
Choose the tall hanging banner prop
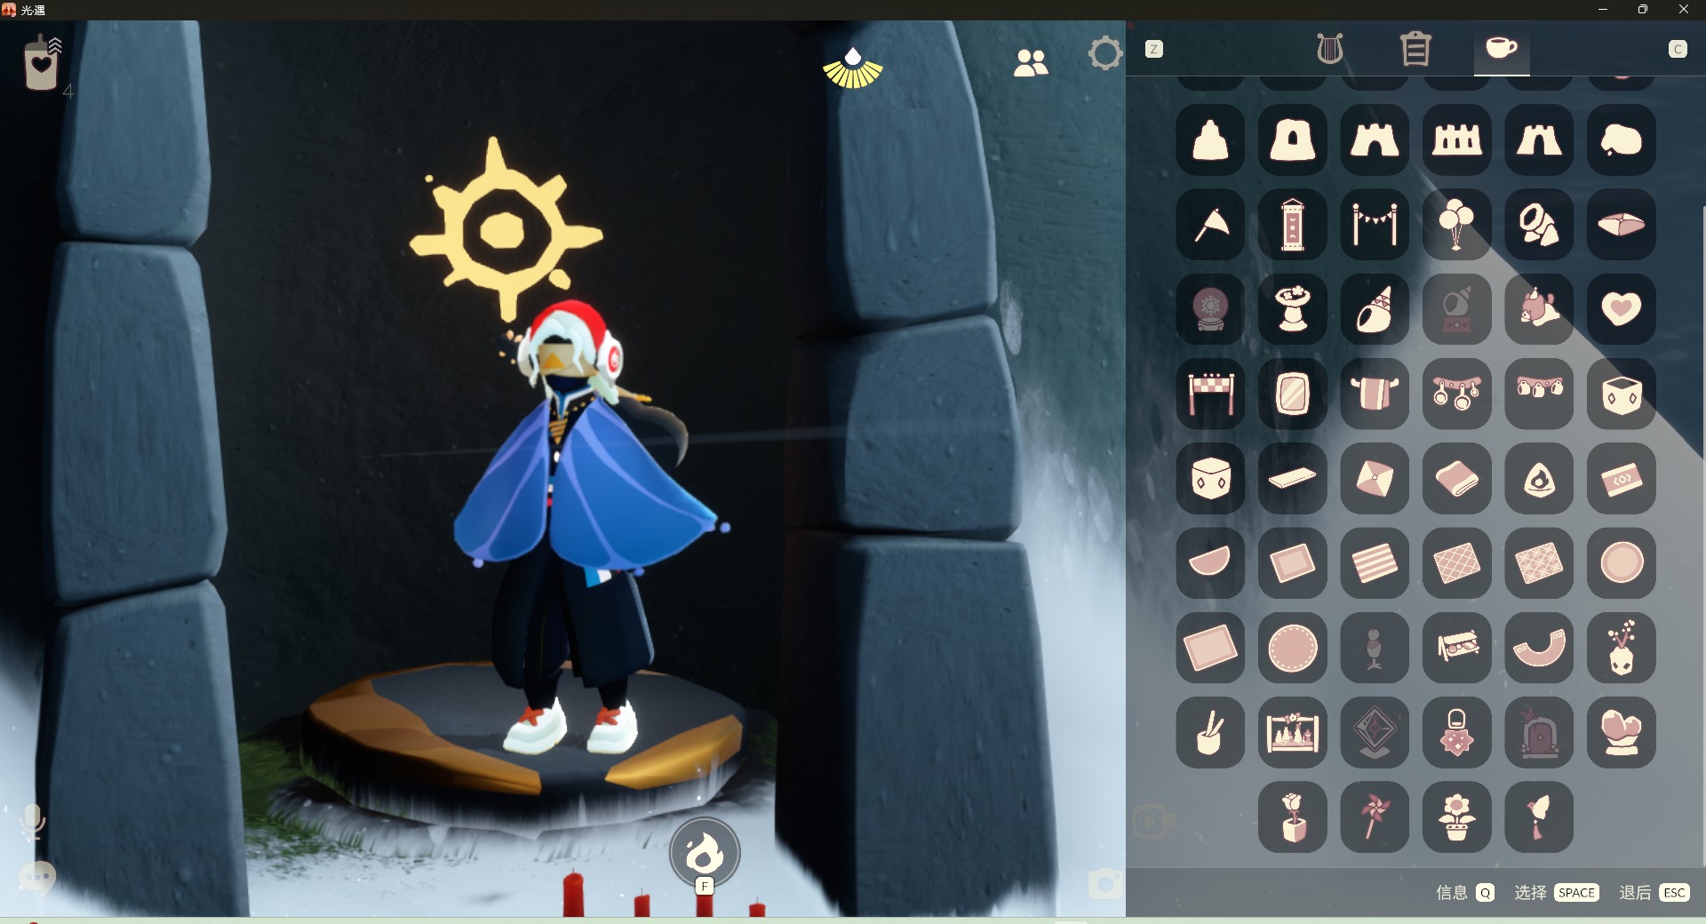(x=1293, y=224)
